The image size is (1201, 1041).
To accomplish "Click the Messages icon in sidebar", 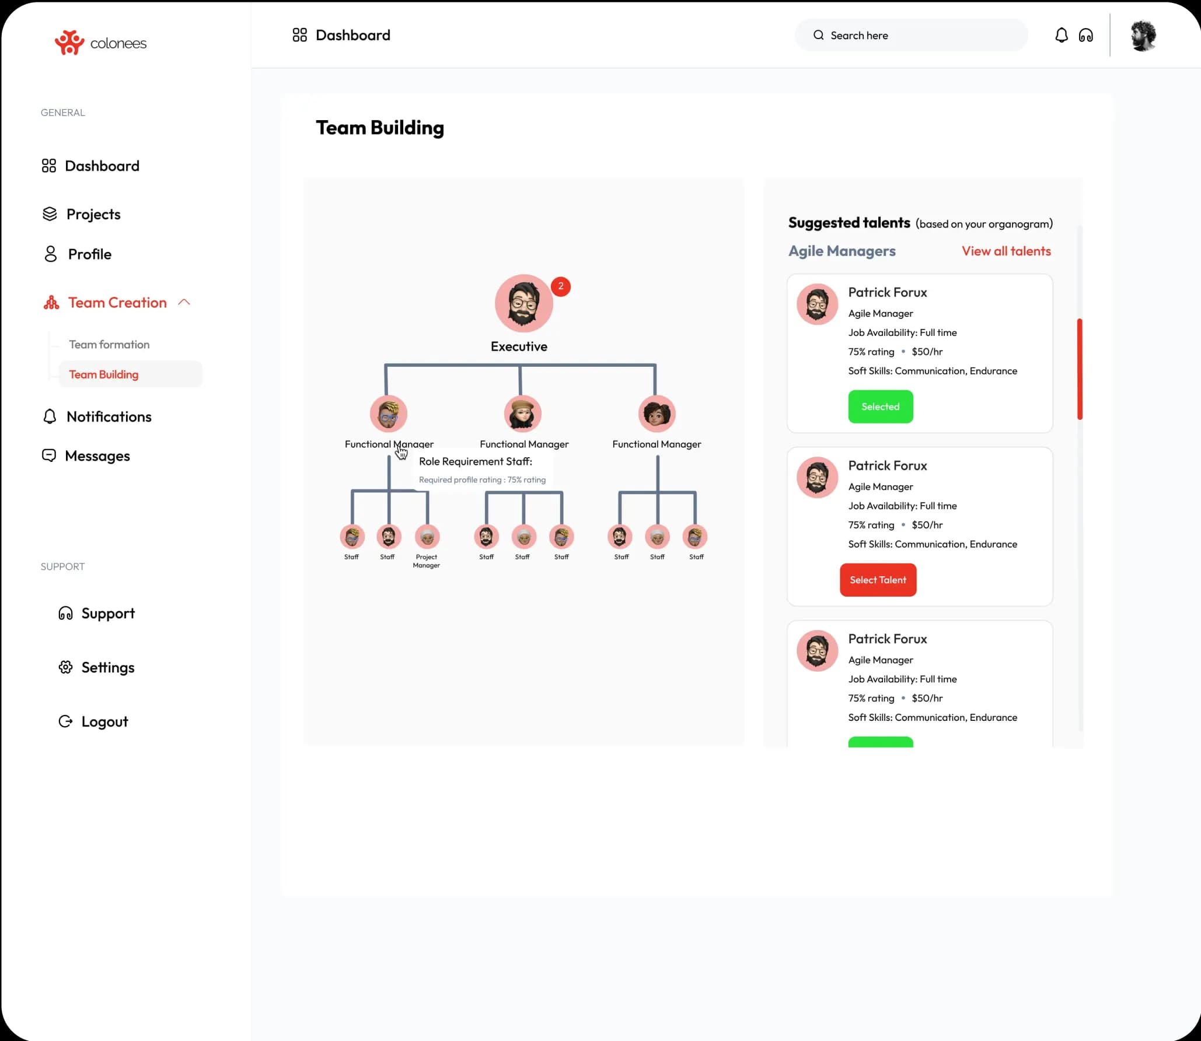I will [x=49, y=456].
